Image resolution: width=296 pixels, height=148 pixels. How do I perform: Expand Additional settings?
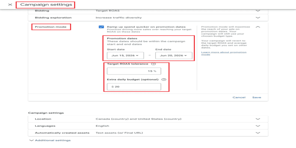click(50, 140)
